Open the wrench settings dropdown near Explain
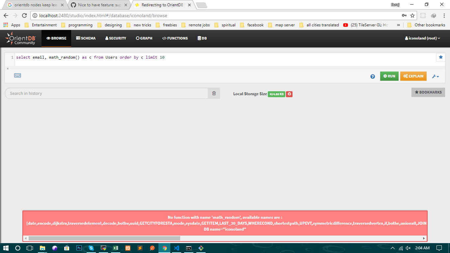The width and height of the screenshot is (450, 253). pyautogui.click(x=436, y=76)
